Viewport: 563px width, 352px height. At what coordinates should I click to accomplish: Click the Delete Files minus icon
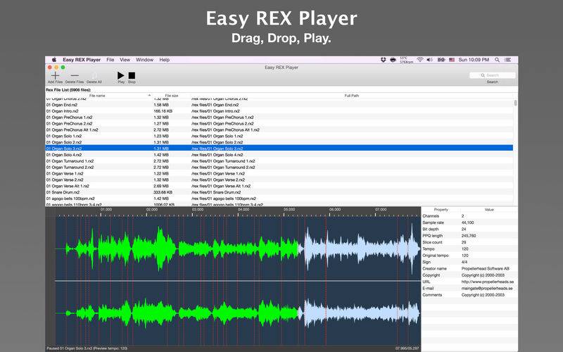tap(75, 75)
